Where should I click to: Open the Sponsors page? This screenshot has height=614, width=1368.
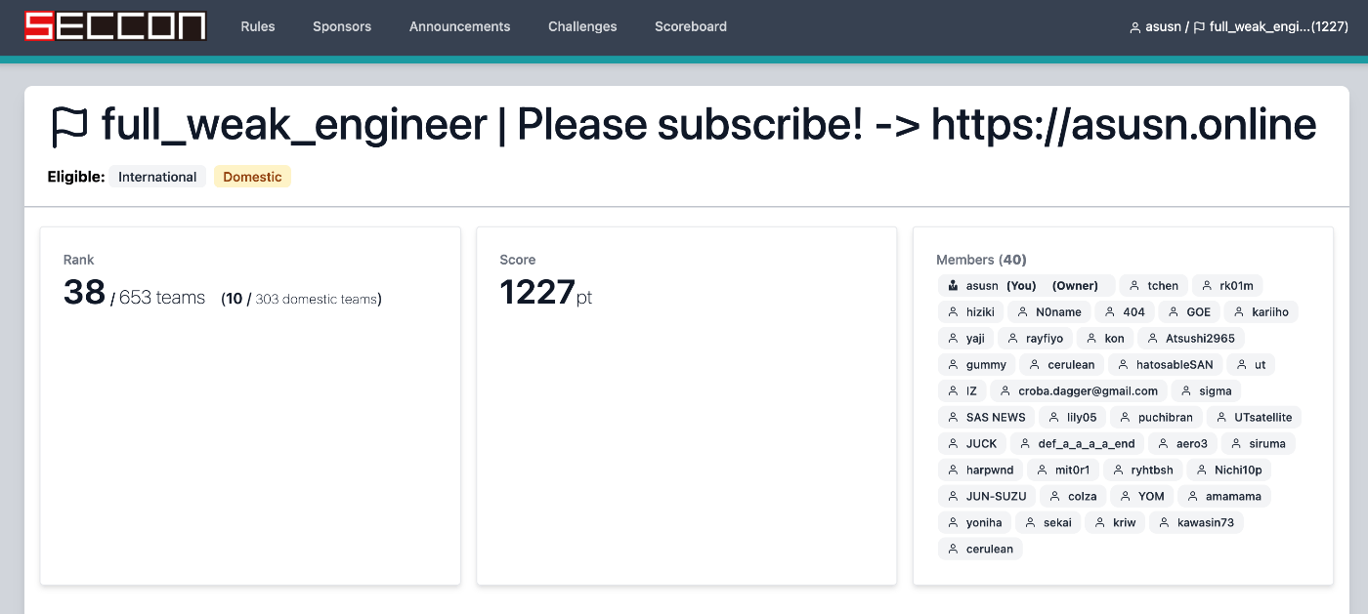[342, 26]
